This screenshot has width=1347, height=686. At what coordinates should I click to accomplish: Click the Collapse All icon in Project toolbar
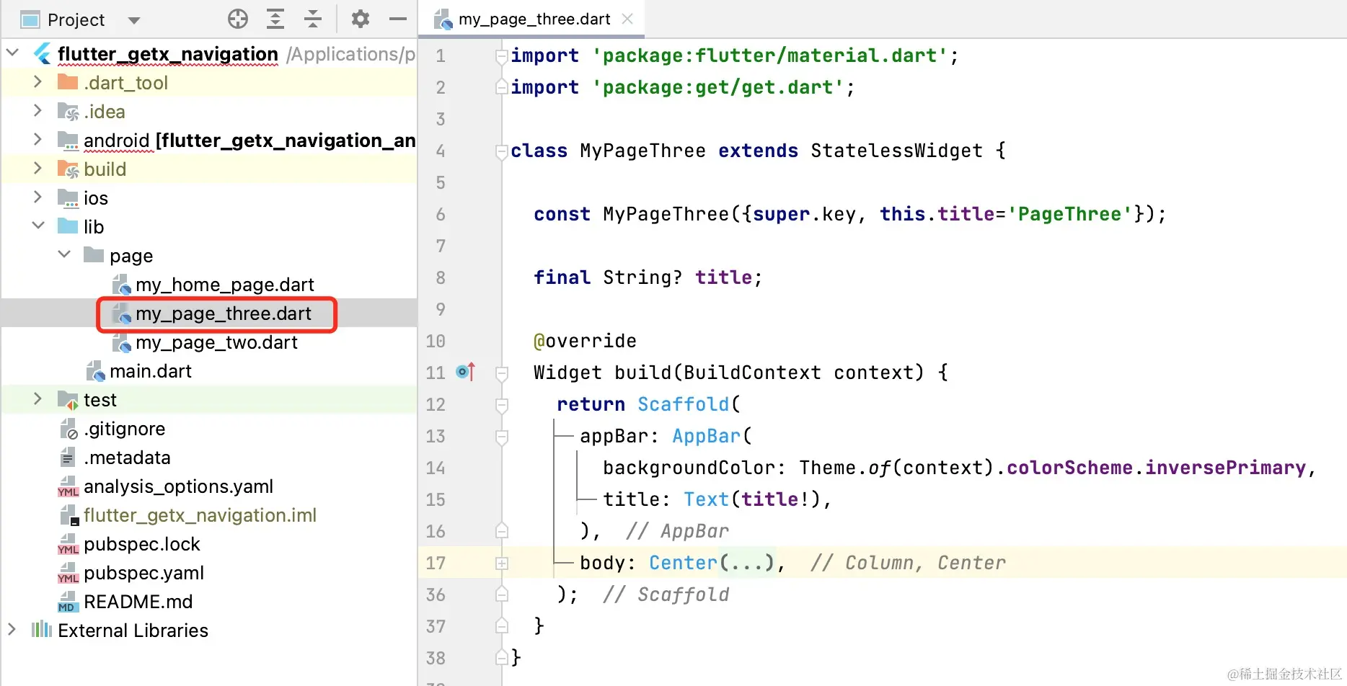coord(313,19)
